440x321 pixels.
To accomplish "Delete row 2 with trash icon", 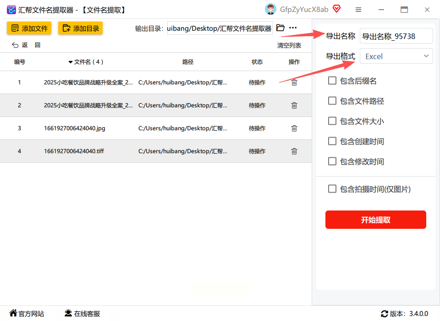I will (294, 105).
